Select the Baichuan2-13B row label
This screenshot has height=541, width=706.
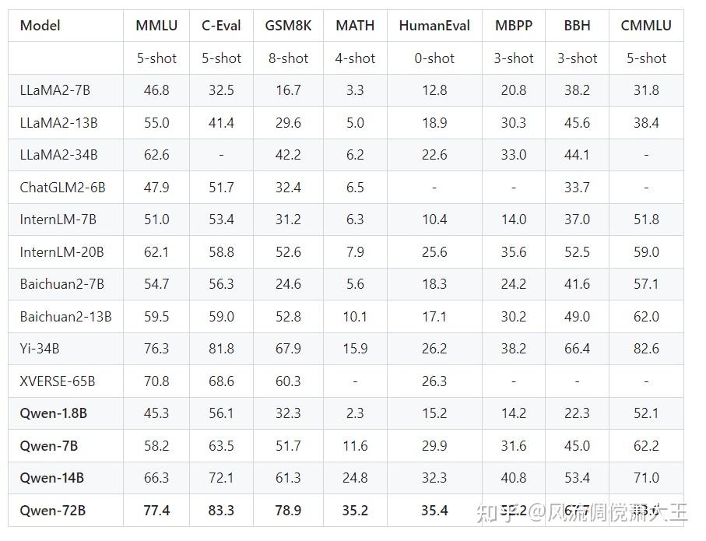(x=65, y=317)
